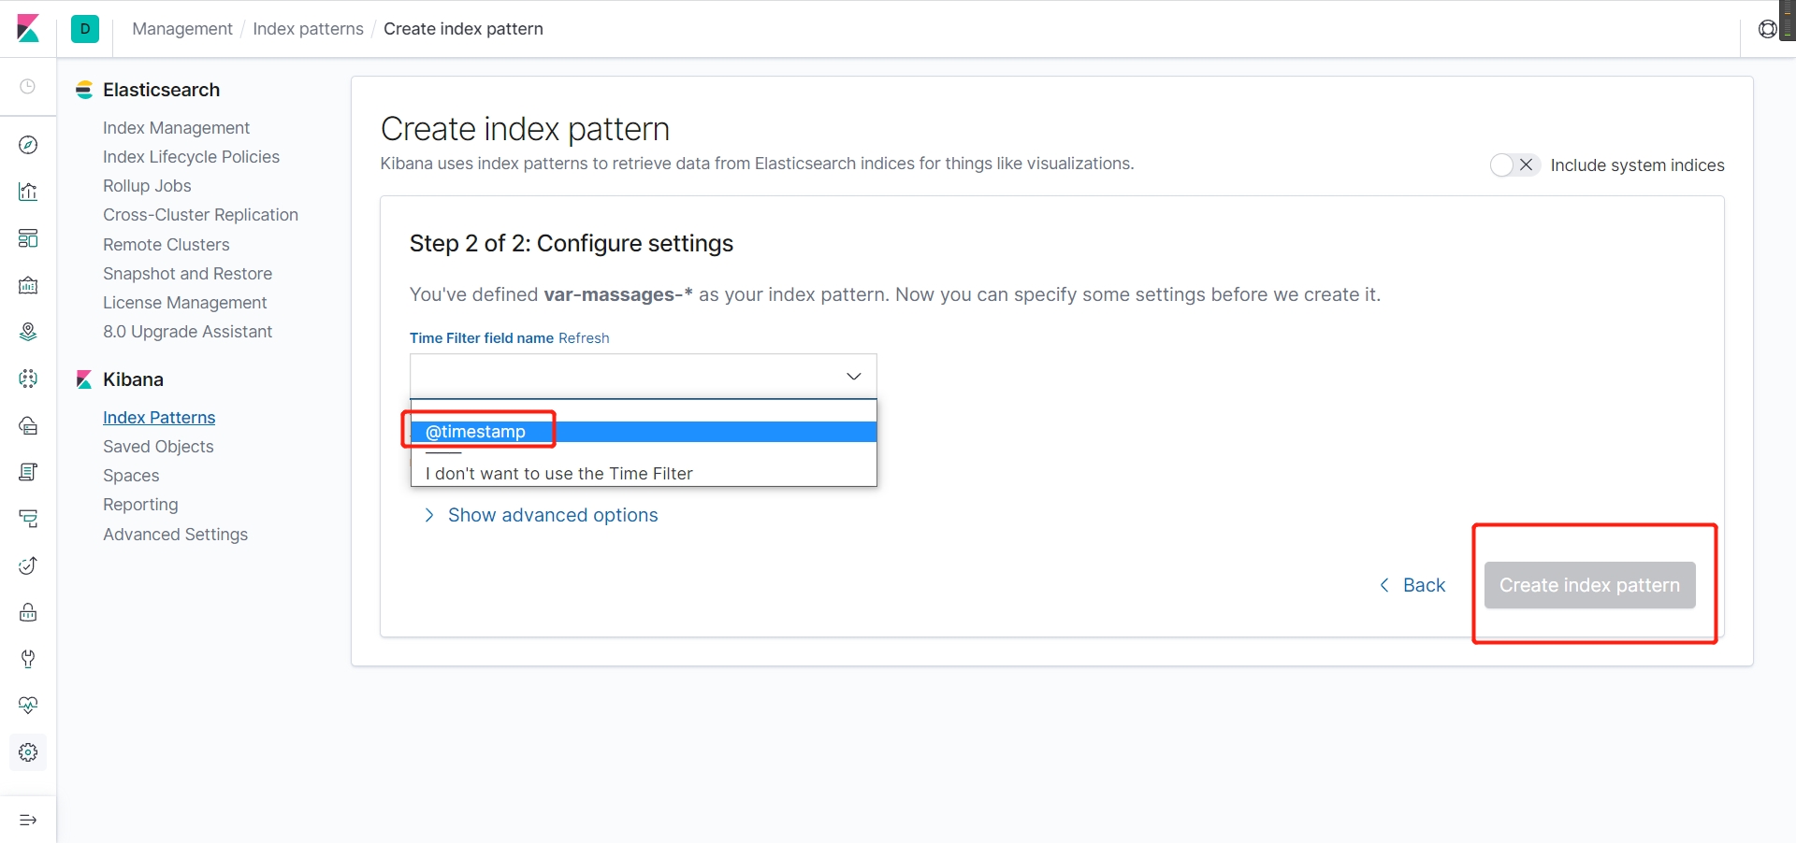
Task: Open the Dev Tools wrench icon
Action: [28, 659]
